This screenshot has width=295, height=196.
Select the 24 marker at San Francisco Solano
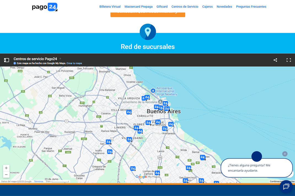coord(186,180)
